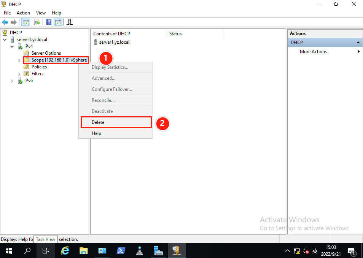363x258 pixels.
Task: Choose Delete from the context menu
Action: (x=116, y=122)
